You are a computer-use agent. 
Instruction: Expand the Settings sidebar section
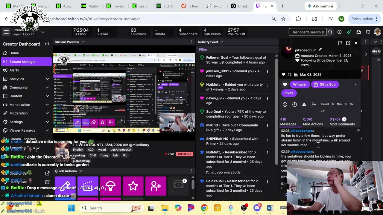pyautogui.click(x=47, y=122)
